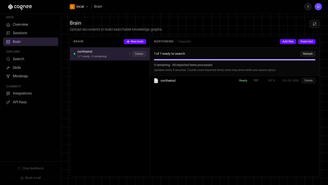The width and height of the screenshot is (328, 185).
Task: Click the API Keys key icon
Action: coord(8,102)
